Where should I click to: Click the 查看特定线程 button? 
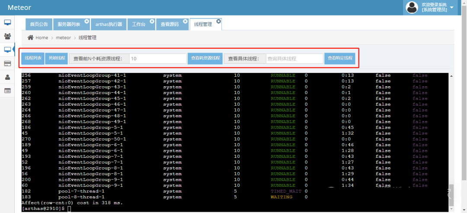[x=340, y=58]
